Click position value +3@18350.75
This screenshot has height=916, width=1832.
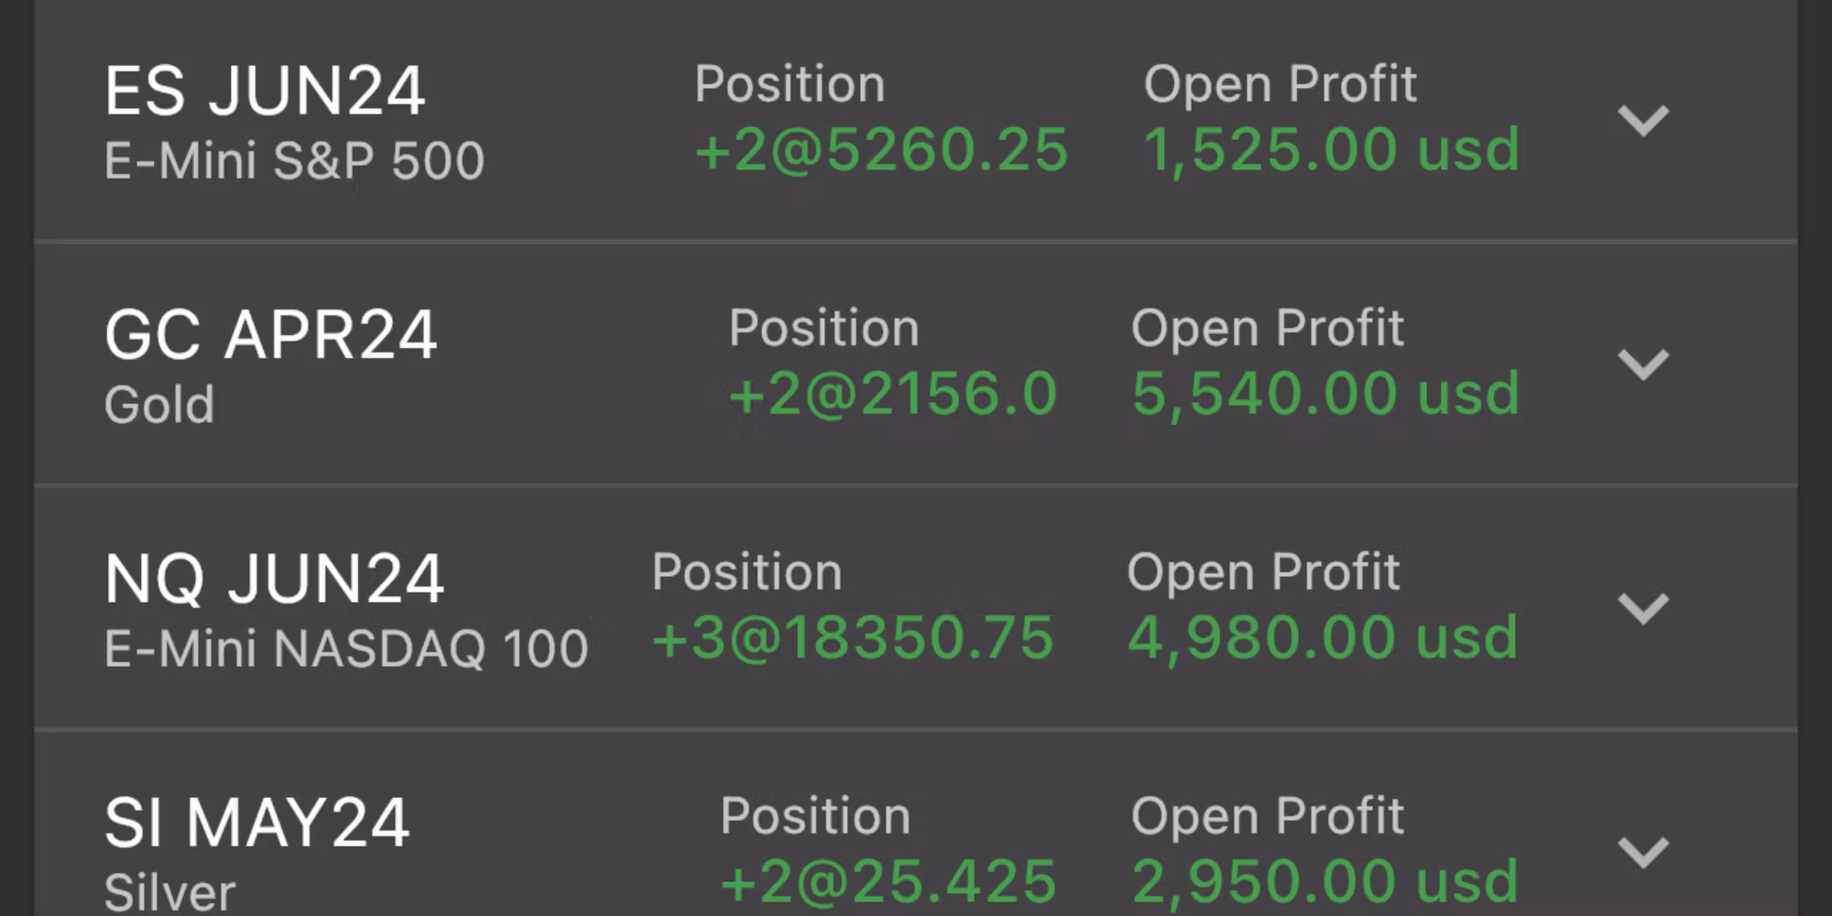(x=853, y=638)
